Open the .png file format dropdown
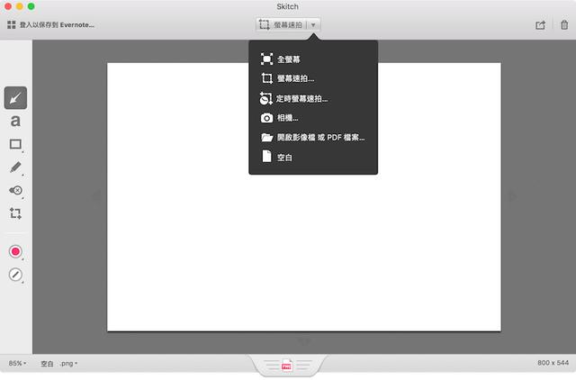The width and height of the screenshot is (576, 380). 68,363
